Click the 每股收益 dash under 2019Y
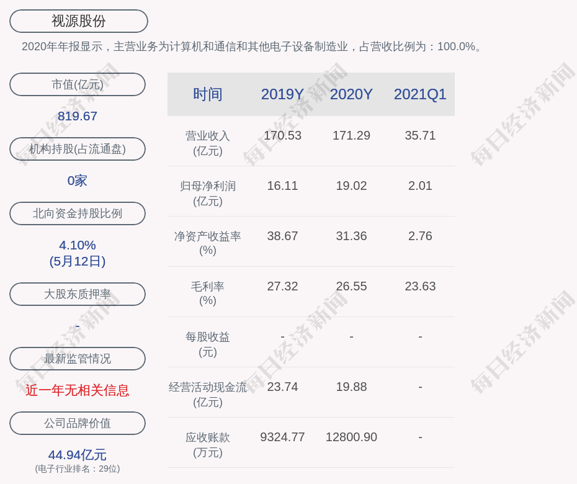The image size is (577, 484). click(x=282, y=337)
